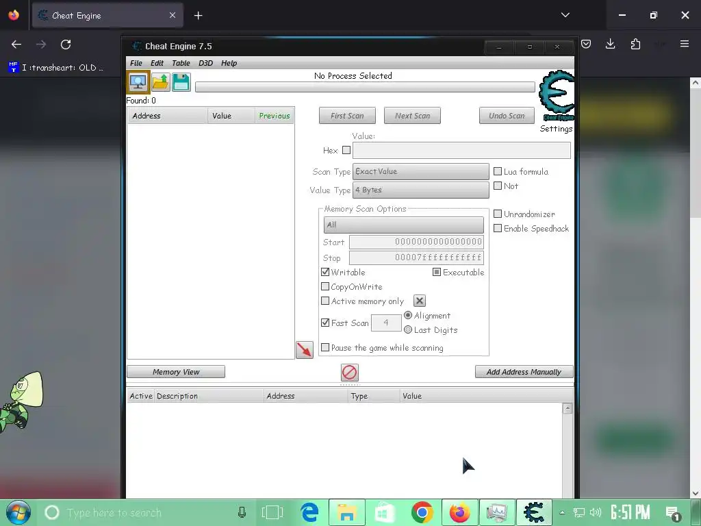
Task: Click the Fast Scan alignment value field
Action: [x=386, y=323]
